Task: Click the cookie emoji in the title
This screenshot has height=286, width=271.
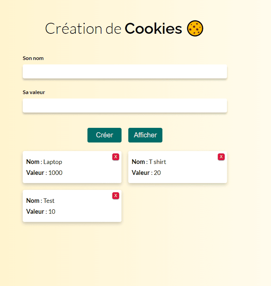Action: (x=195, y=28)
